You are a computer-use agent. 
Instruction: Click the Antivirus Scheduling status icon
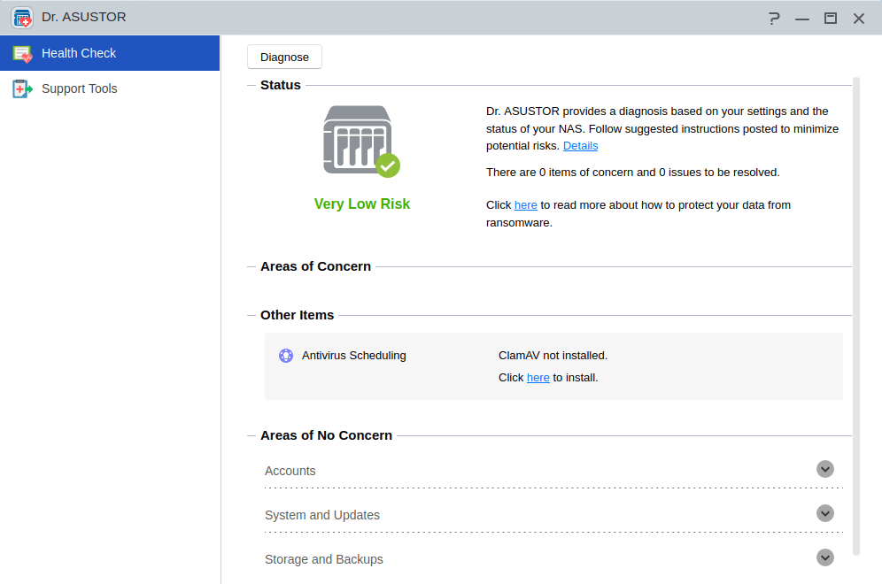286,355
